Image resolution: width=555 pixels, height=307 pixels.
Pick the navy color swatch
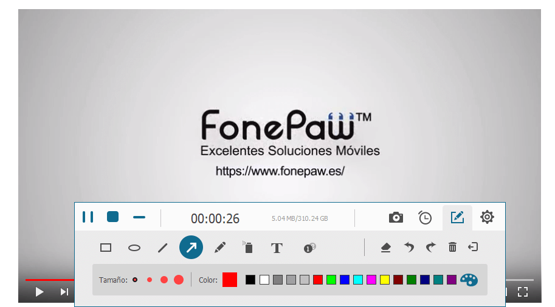pos(425,280)
